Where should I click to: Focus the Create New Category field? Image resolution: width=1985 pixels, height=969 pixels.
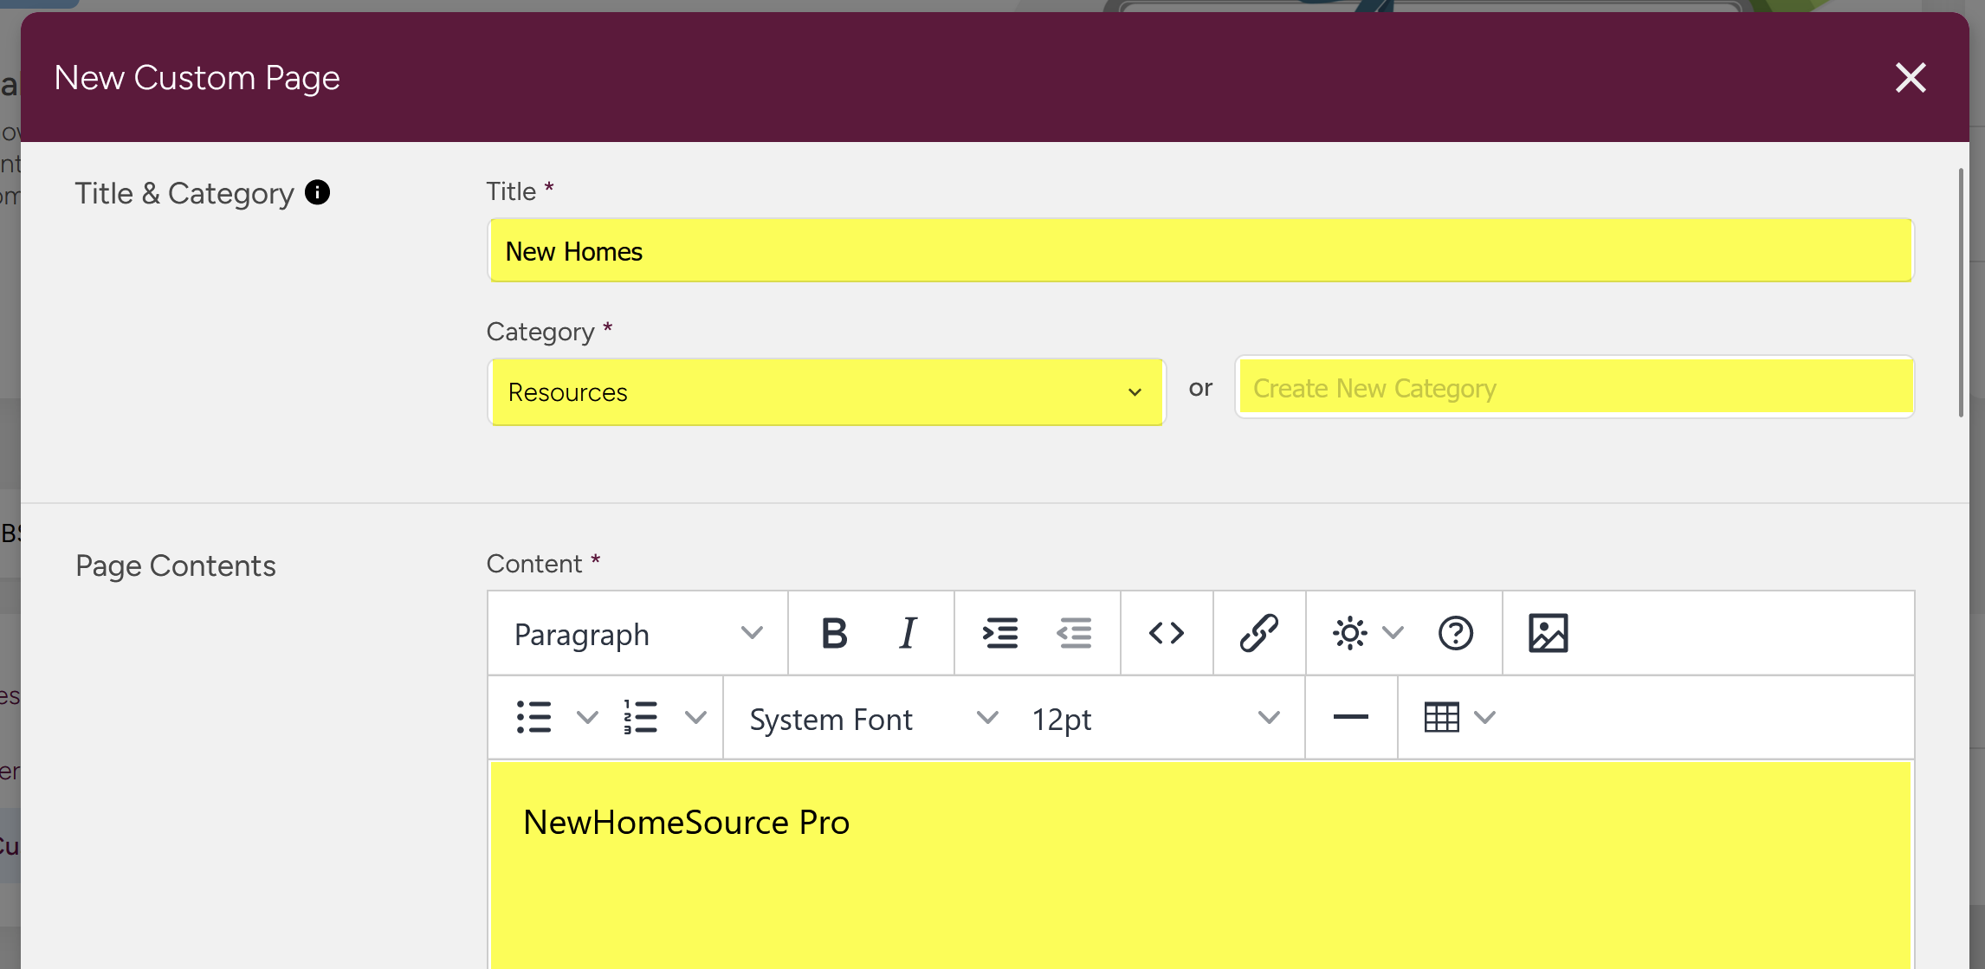pyautogui.click(x=1574, y=388)
